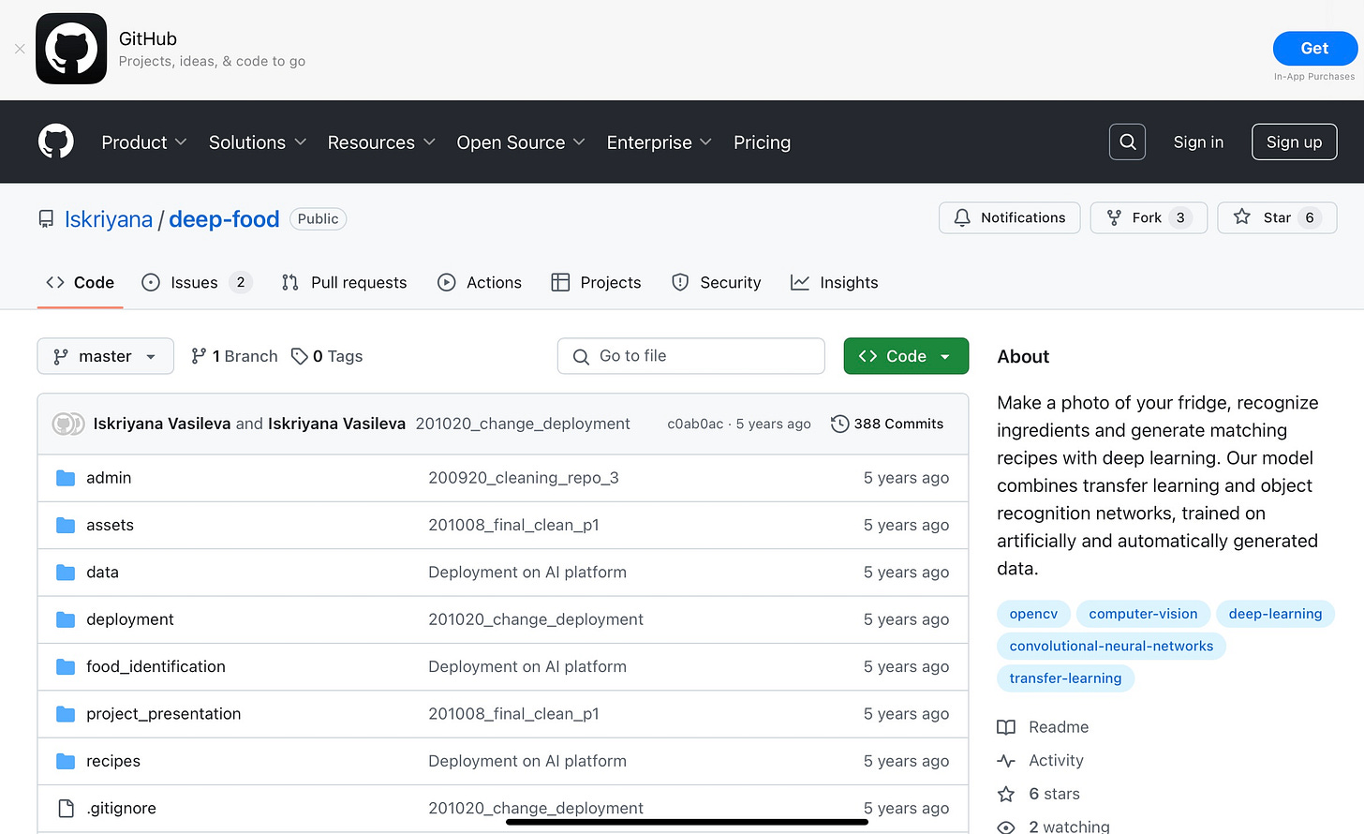Dismiss the GitHub app banner
The width and height of the screenshot is (1364, 834).
coord(20,49)
